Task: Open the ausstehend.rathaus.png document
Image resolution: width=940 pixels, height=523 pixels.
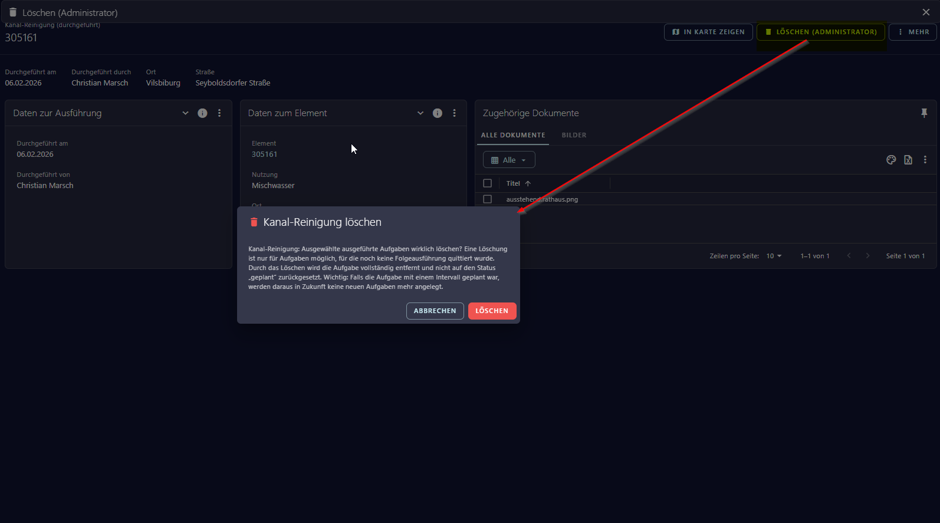Action: click(x=542, y=199)
